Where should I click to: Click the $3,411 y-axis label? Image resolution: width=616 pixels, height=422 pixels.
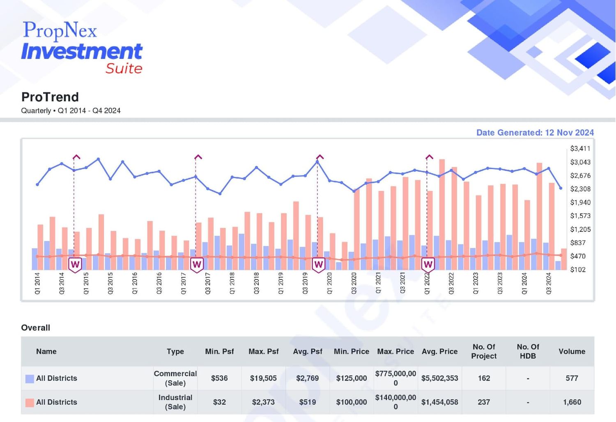[580, 148]
